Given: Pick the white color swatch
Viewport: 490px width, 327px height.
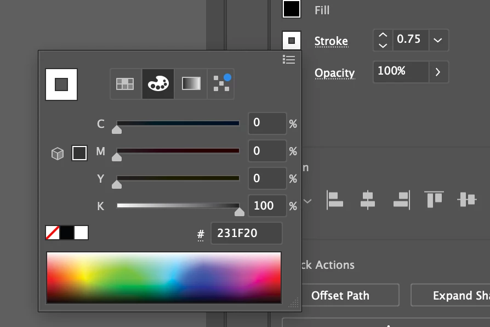Looking at the screenshot, I should pos(81,233).
